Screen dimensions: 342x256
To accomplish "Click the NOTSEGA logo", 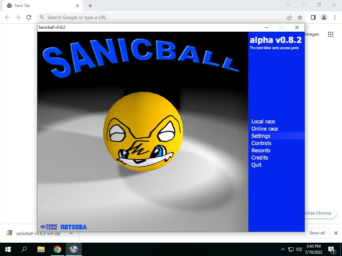I will pos(74,227).
